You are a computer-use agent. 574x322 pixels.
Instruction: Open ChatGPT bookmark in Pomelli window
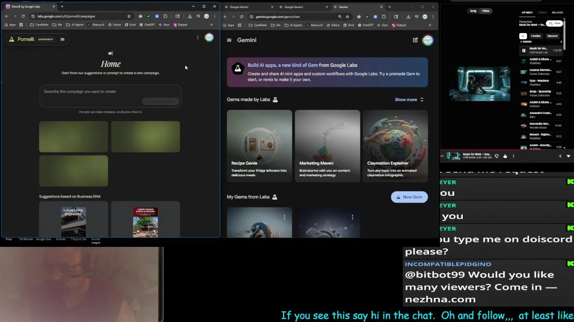[147, 25]
